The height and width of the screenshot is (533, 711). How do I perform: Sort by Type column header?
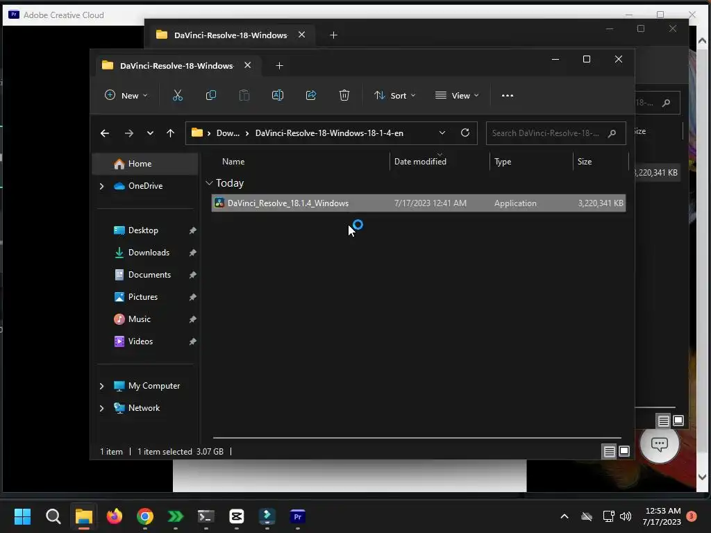pos(503,162)
